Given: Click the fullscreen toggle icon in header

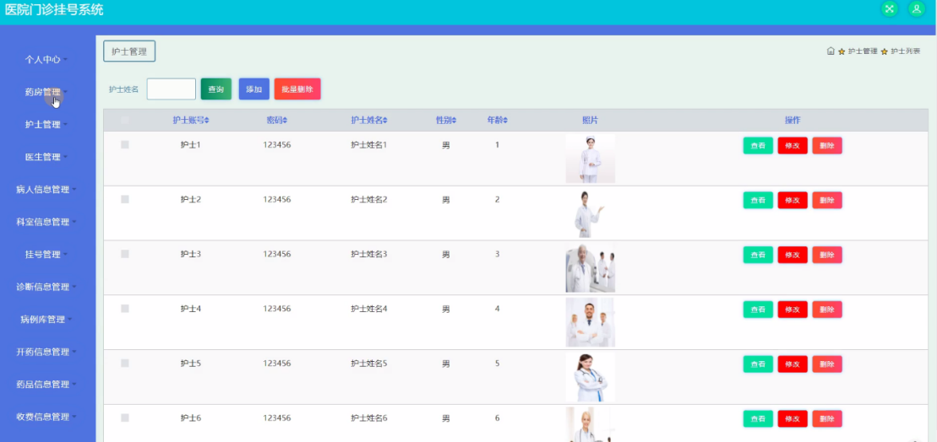Looking at the screenshot, I should (x=890, y=8).
